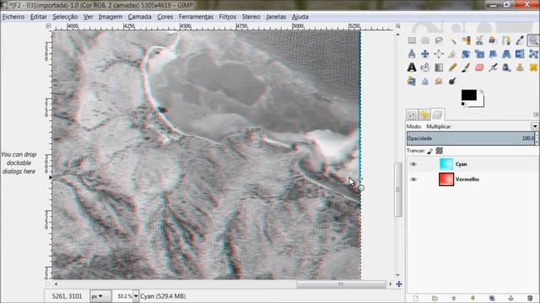Select the Cyan layer thumbnail
540x303 pixels.
(446, 164)
